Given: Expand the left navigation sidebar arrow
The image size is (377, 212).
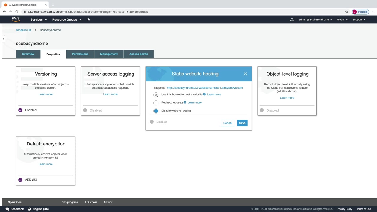Looking at the screenshot, I should click(4, 39).
